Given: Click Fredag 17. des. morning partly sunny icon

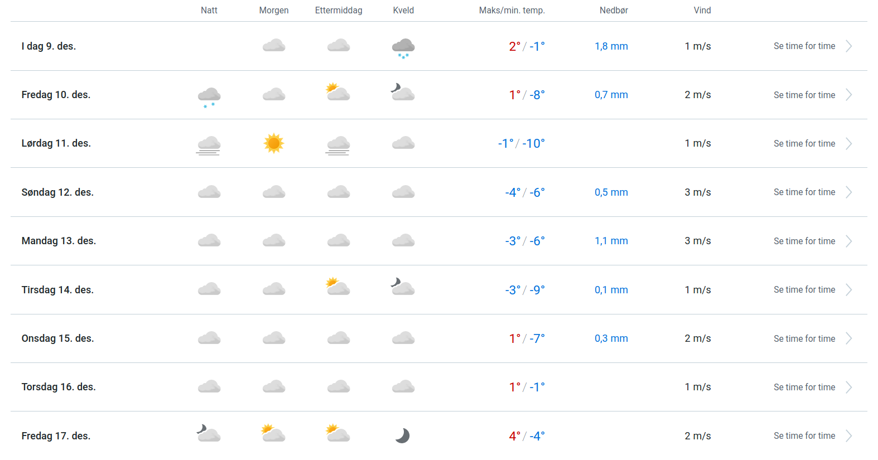Looking at the screenshot, I should point(273,433).
